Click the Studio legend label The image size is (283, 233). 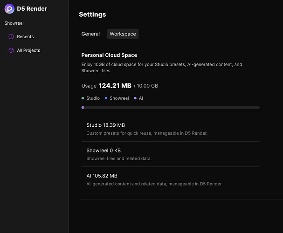(93, 98)
